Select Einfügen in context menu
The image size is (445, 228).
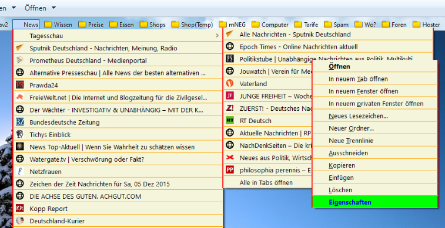pos(375,178)
